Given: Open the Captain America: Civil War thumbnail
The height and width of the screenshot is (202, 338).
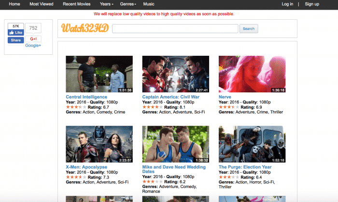Looking at the screenshot, I should (x=176, y=74).
